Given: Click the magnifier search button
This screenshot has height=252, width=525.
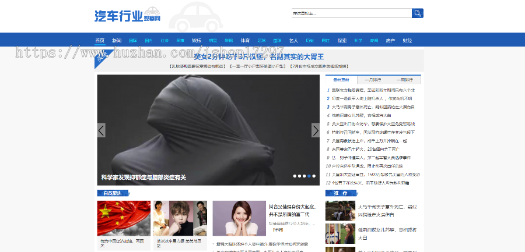Looking at the screenshot, I should (418, 13).
